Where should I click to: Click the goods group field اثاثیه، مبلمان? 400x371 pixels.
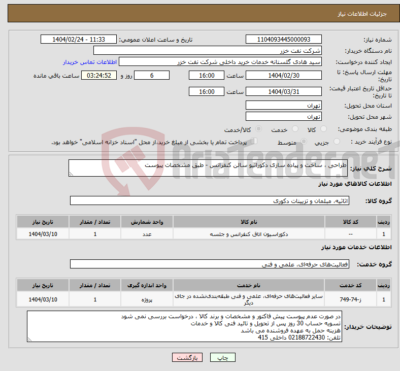(210, 200)
